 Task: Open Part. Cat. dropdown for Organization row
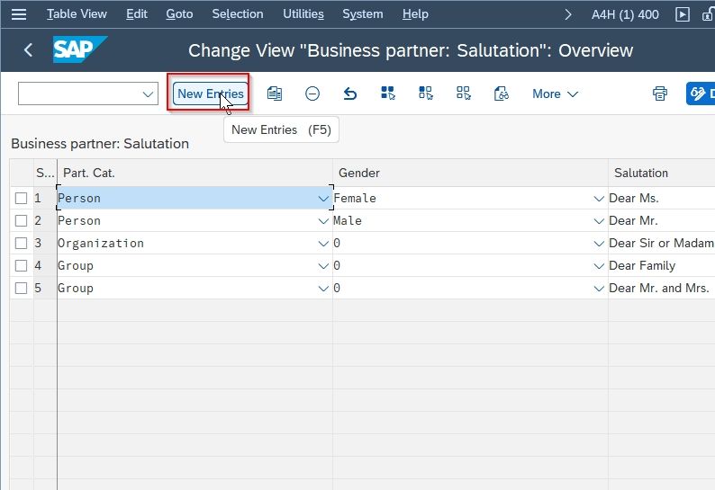point(323,243)
